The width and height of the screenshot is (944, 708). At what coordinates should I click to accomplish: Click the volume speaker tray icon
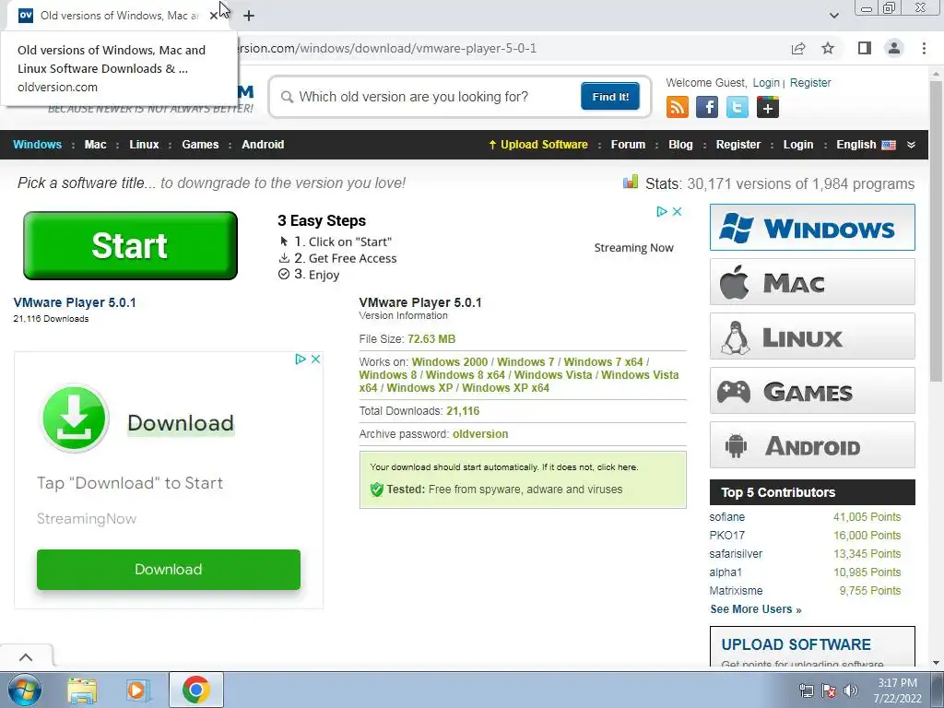coord(851,690)
